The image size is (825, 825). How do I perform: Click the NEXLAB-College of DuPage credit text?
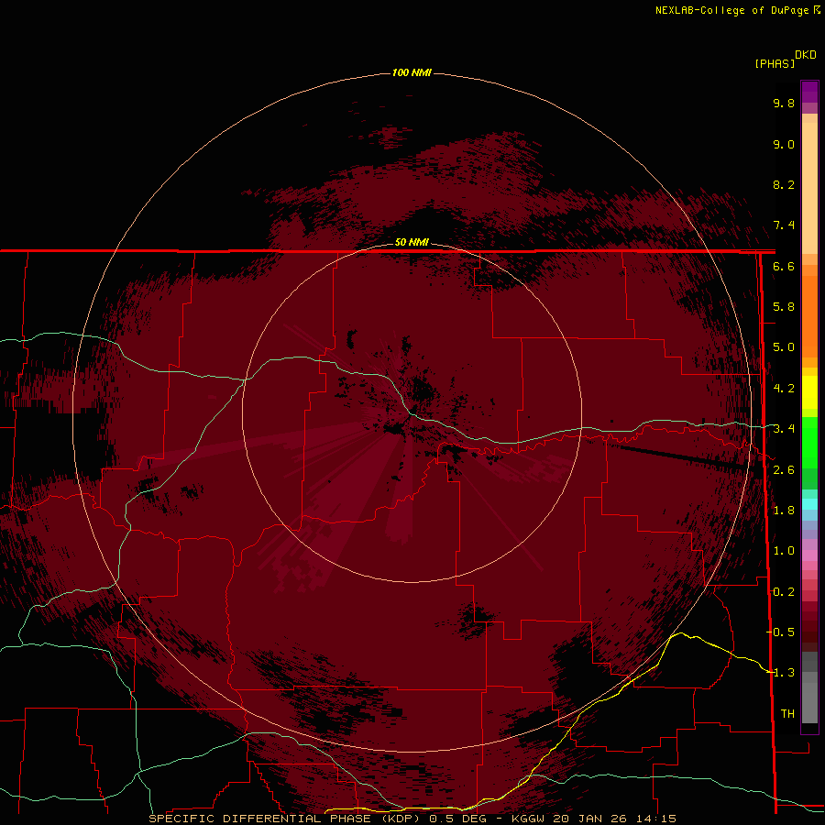click(x=737, y=10)
